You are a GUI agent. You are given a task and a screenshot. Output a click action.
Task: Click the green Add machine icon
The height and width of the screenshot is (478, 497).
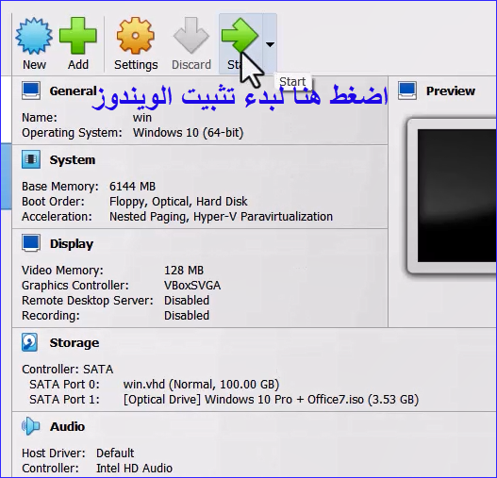click(78, 36)
